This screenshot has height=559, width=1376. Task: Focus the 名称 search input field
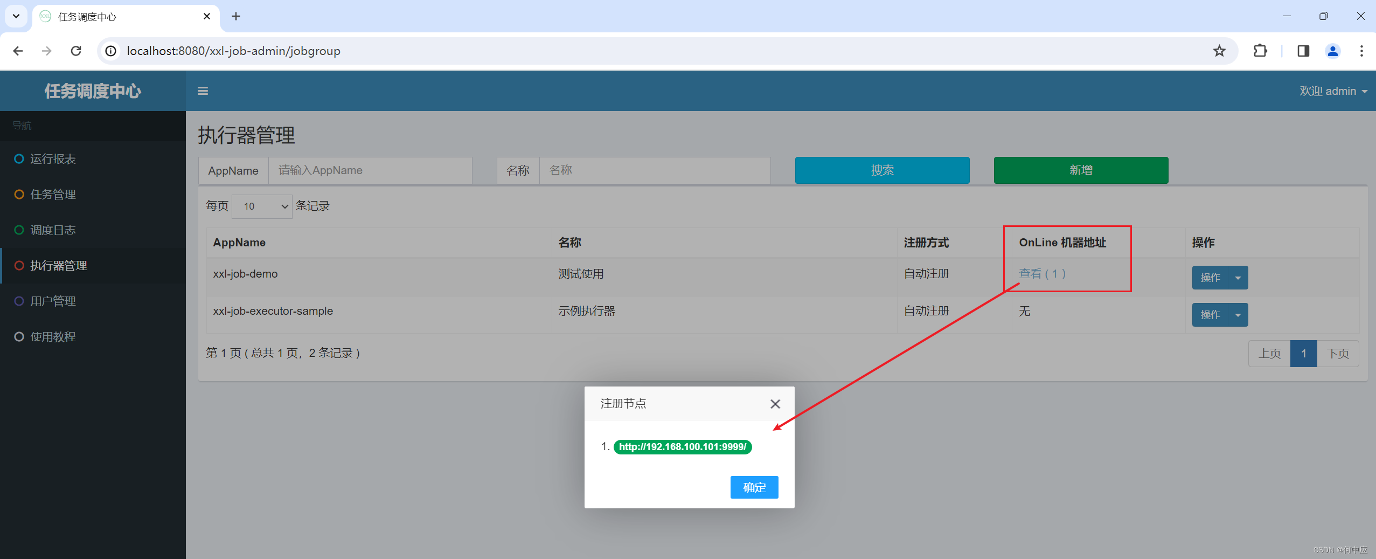point(655,170)
